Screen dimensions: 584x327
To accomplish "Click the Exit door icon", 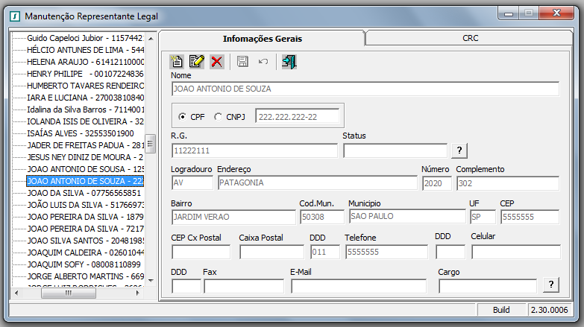I will 289,62.
